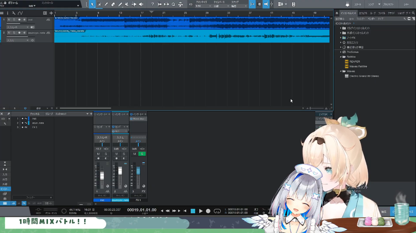416x233 pixels.
Task: Add a send on asunoyo channel
Action: (x=127, y=127)
